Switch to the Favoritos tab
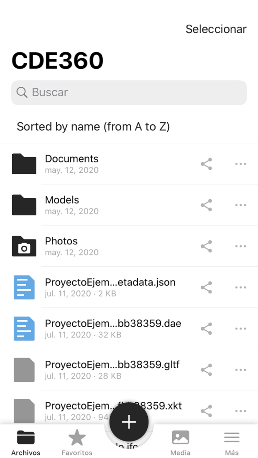258x458 pixels. pos(77,443)
